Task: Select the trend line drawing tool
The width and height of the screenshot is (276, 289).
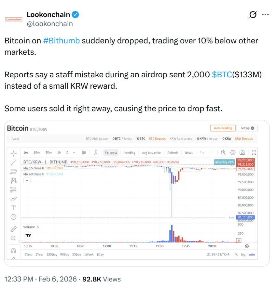Action: [x=14, y=162]
